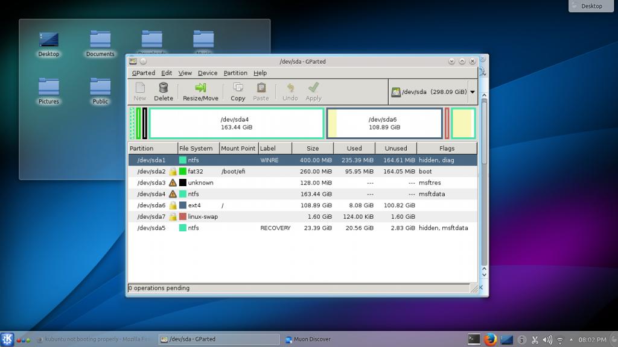Select the /dev/sda6 block in disk map
618x347 pixels.
tap(384, 123)
